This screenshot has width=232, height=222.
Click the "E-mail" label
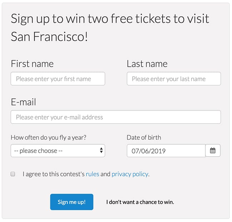[23, 102]
